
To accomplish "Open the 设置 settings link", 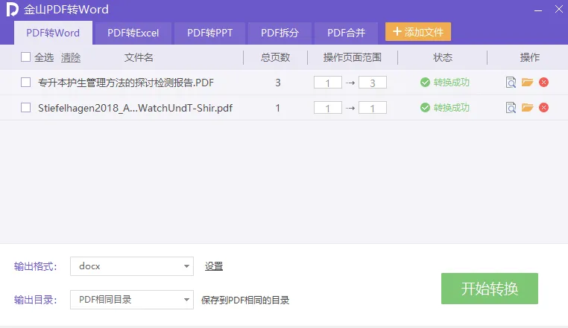I will (x=214, y=266).
